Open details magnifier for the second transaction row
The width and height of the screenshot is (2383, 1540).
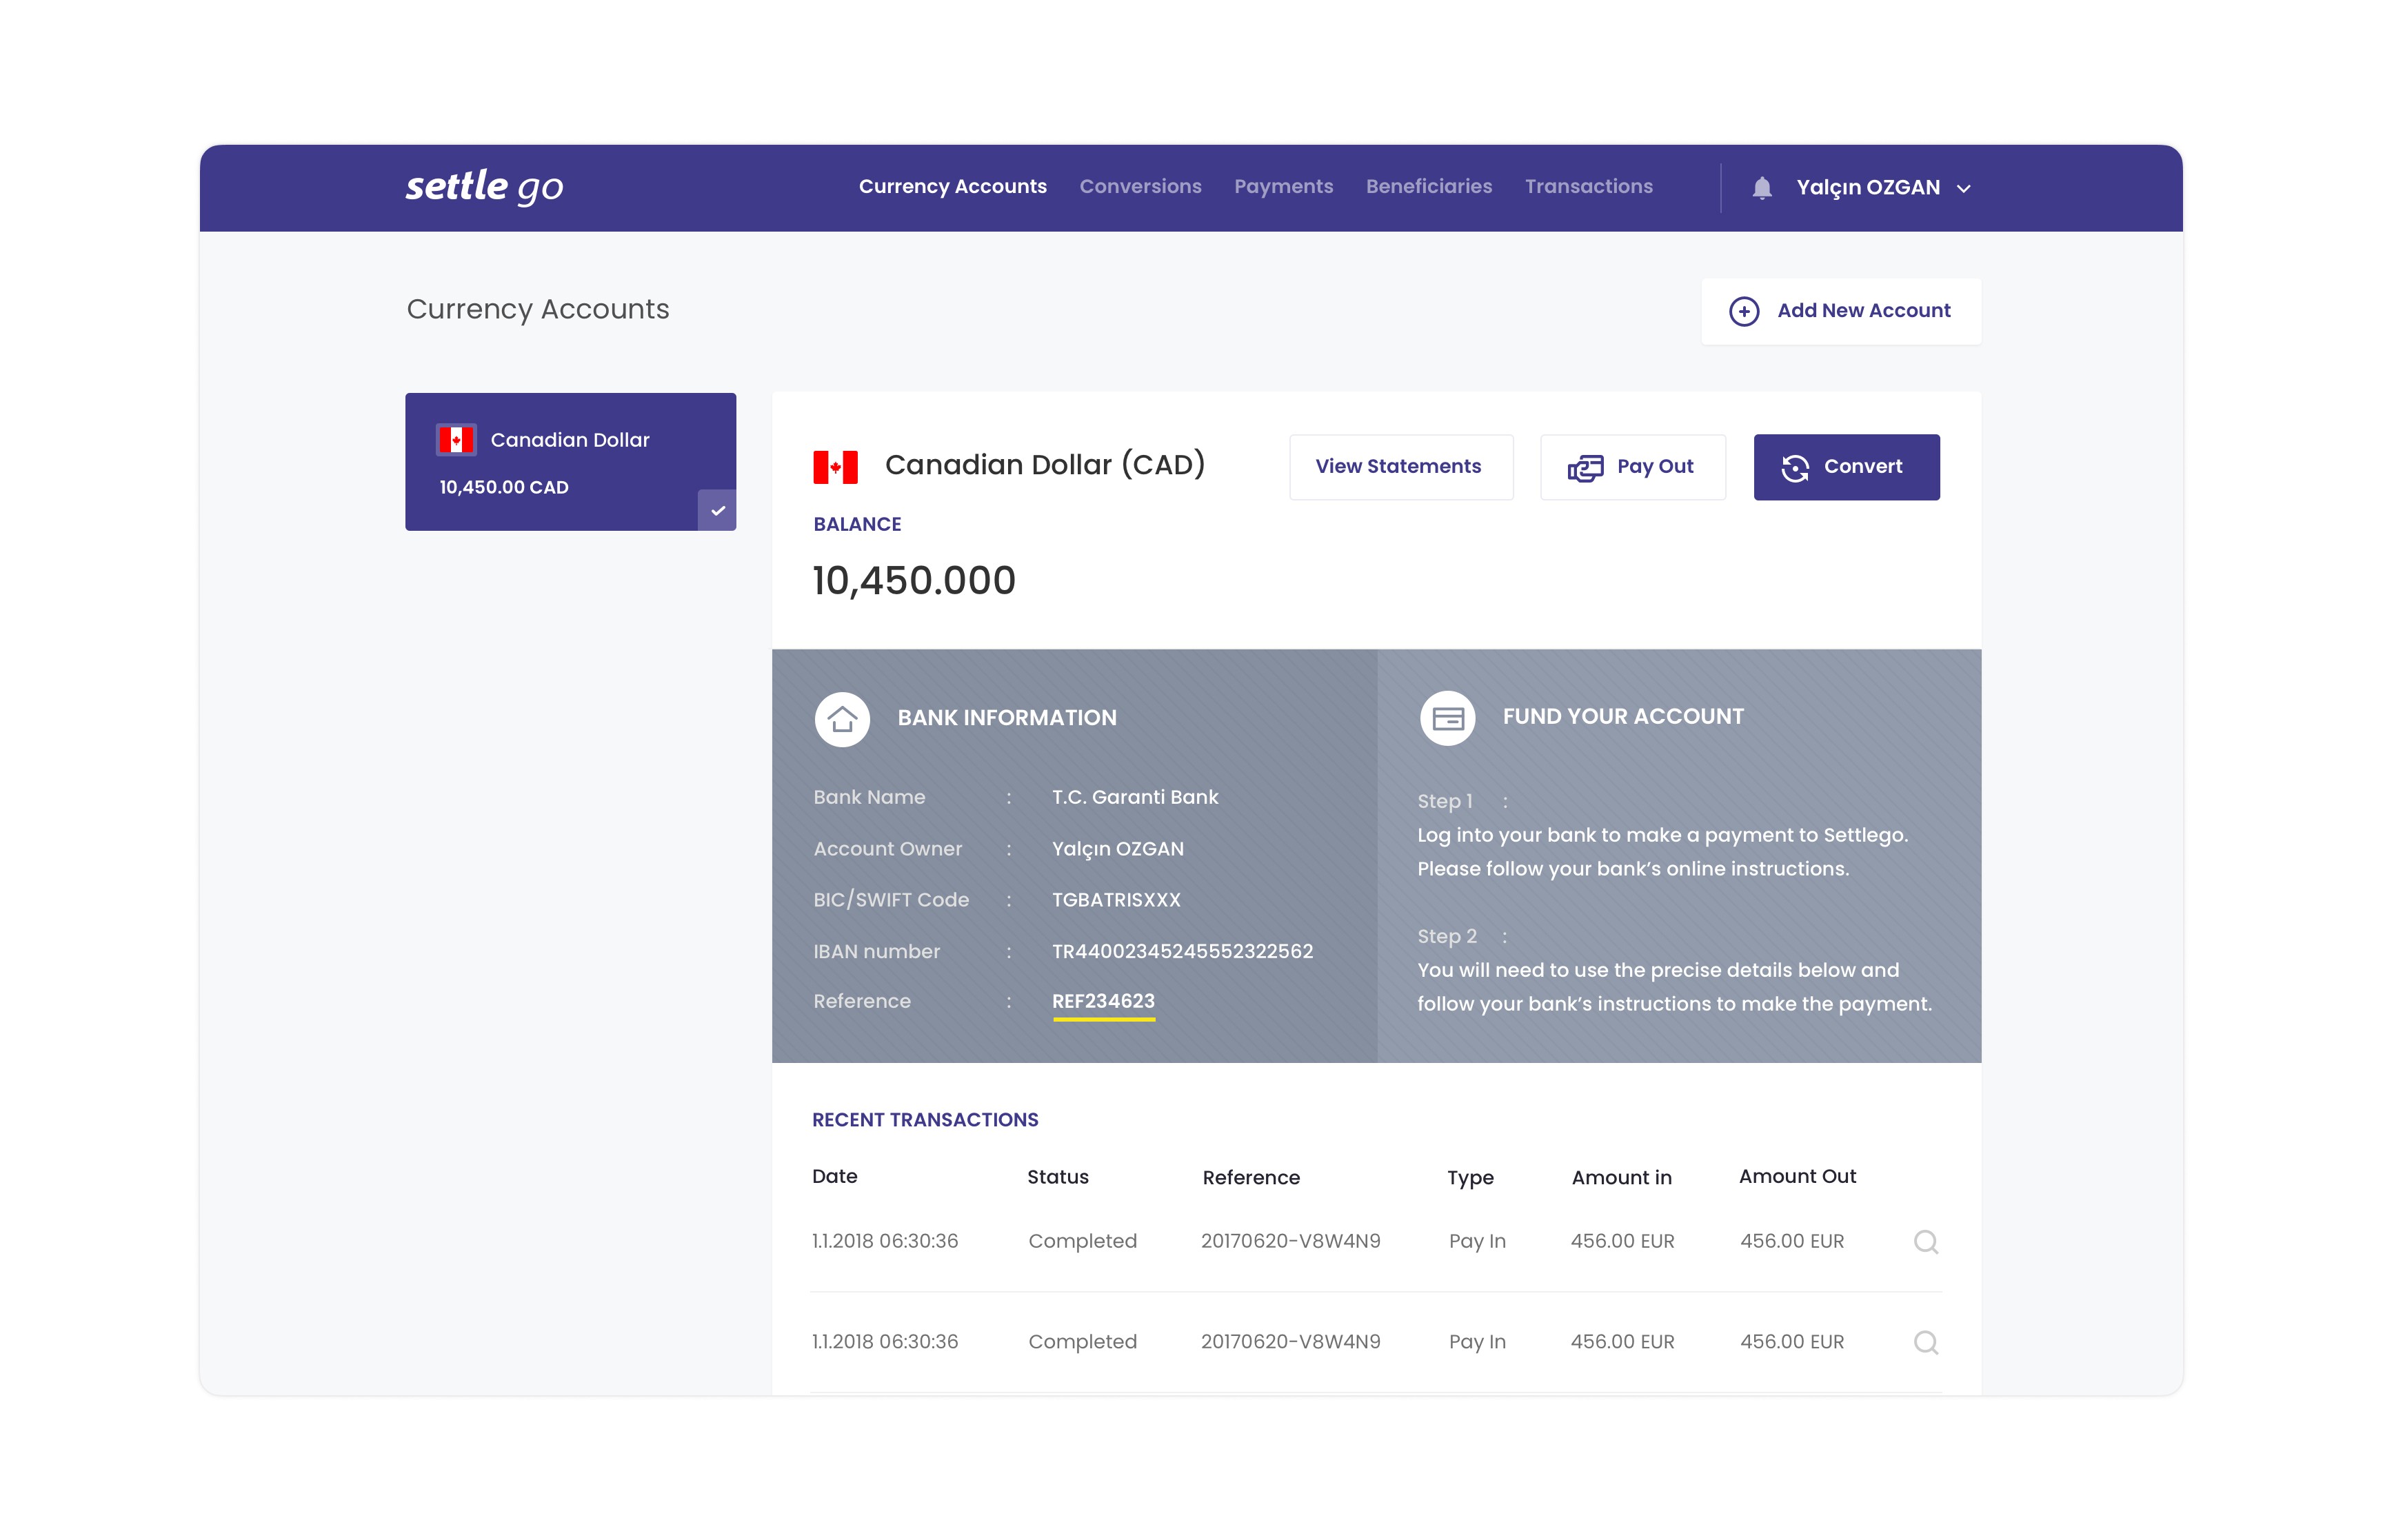(x=1925, y=1343)
